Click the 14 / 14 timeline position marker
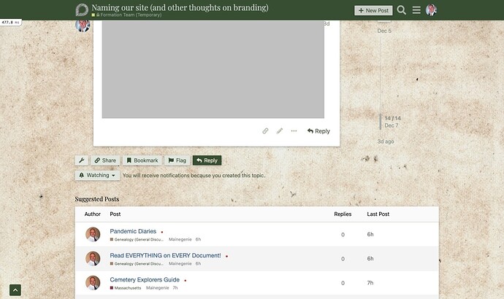The height and width of the screenshot is (299, 504). pyautogui.click(x=393, y=118)
